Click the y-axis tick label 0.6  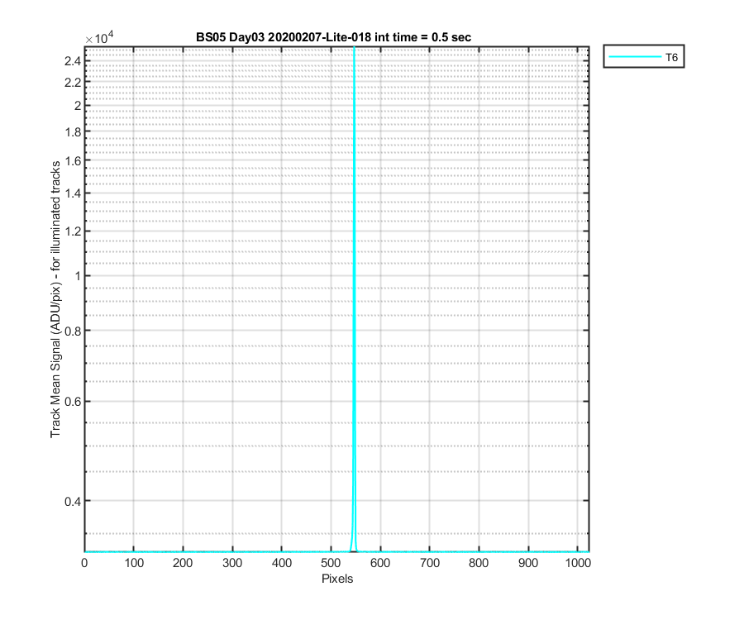(x=73, y=402)
